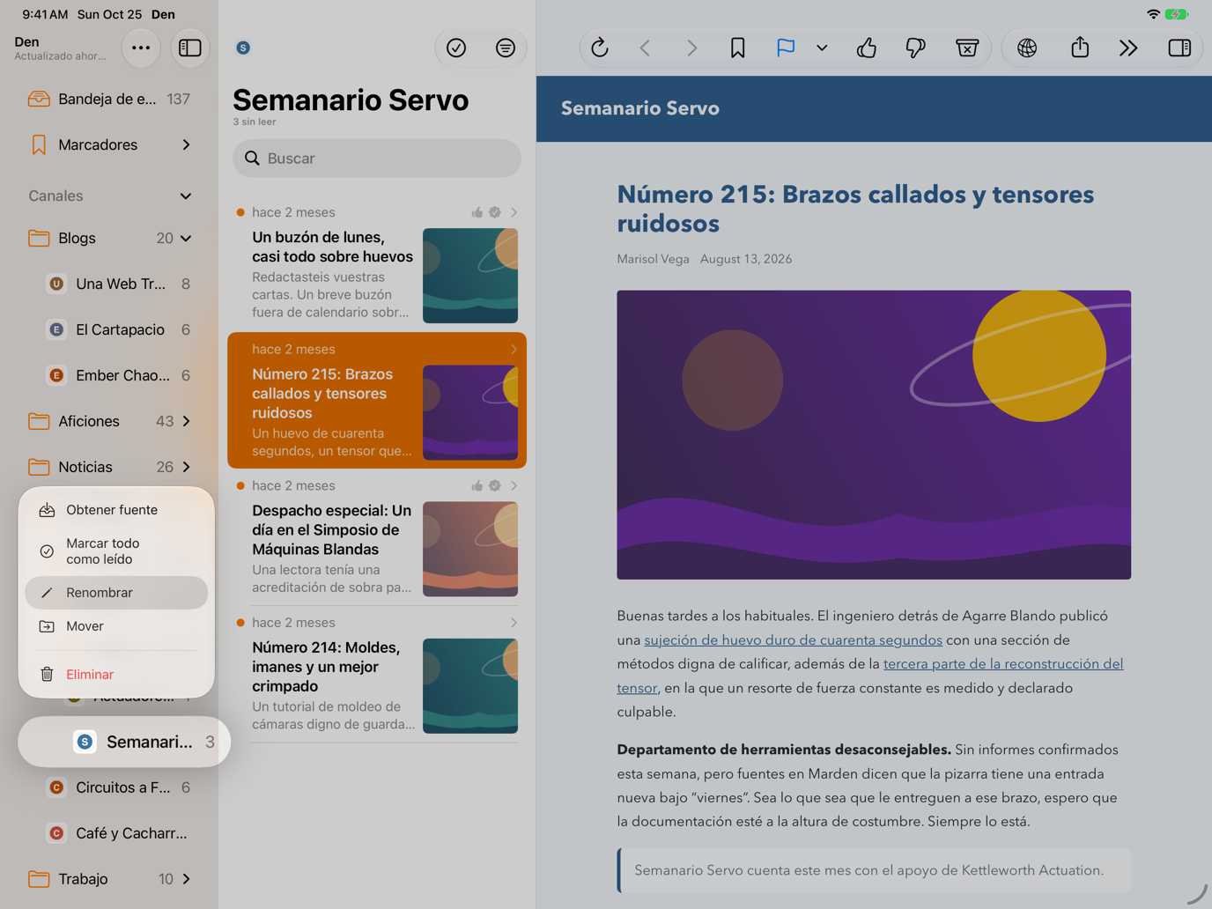Image resolution: width=1212 pixels, height=909 pixels.
Task: Expand the Marcadores section
Action: pos(186,144)
